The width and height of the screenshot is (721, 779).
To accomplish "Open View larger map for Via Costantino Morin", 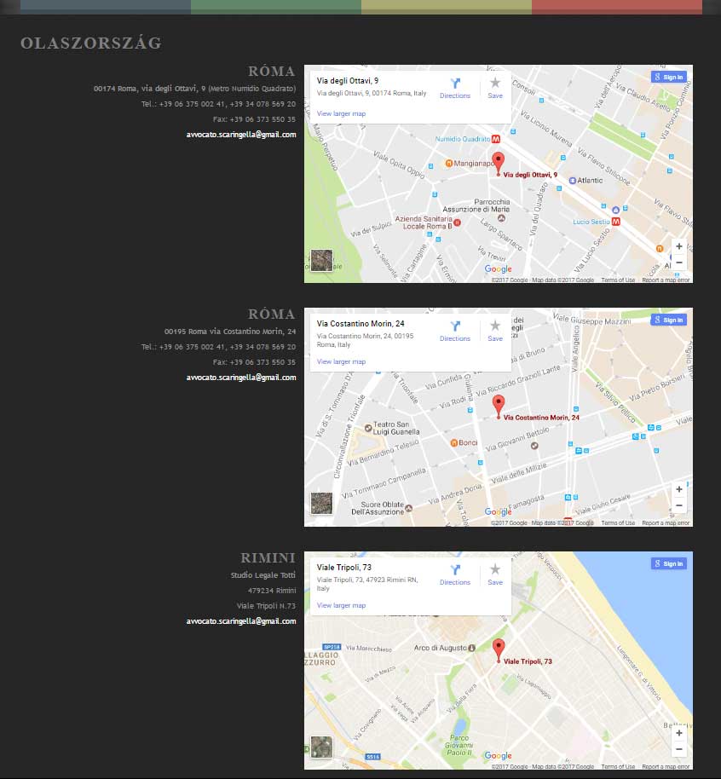I will click(341, 361).
